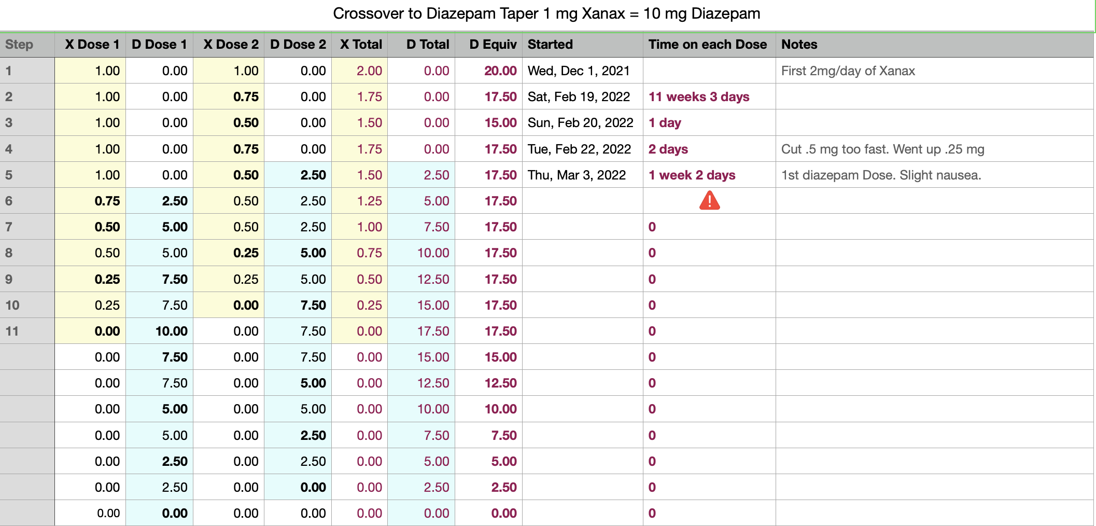Select D Total cell '7.50' in step 7
This screenshot has height=526, width=1096.
point(421,227)
